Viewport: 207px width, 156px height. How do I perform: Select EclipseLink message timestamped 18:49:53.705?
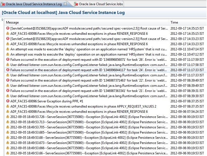pos(89,127)
